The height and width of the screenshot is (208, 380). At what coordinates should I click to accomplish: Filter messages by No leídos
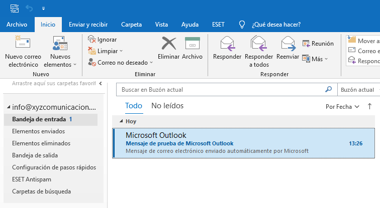click(x=167, y=106)
